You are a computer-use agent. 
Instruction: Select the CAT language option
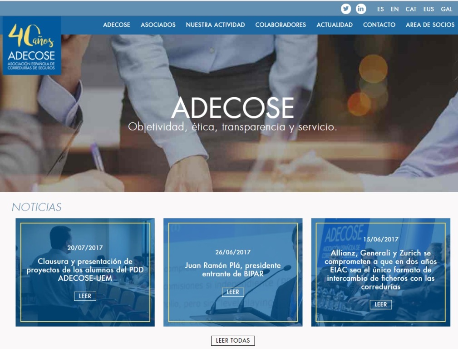411,9
